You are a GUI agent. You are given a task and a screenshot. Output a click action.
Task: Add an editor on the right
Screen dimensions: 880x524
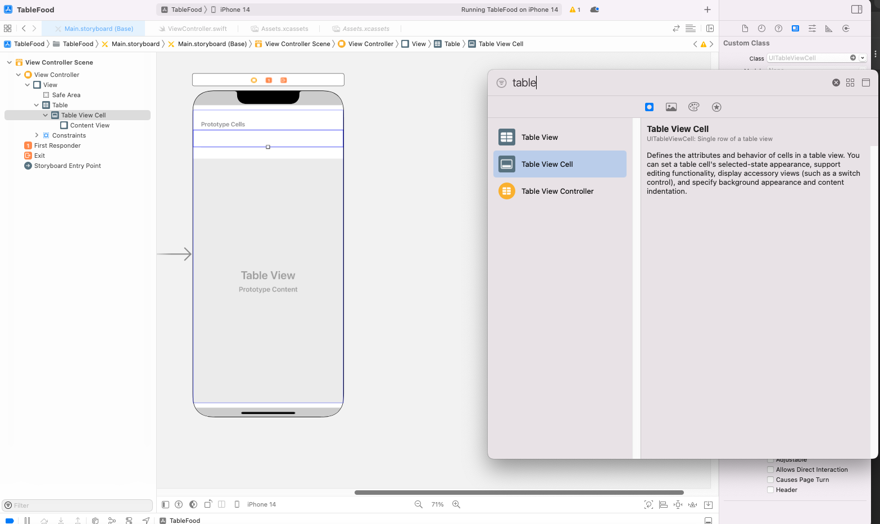(710, 29)
